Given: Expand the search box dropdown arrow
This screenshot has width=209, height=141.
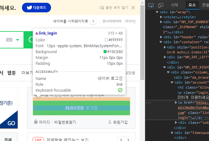Looking at the screenshot, I should coord(18,40).
